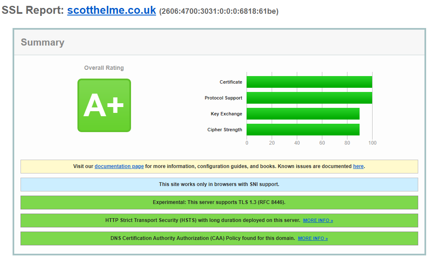Image resolution: width=432 pixels, height=260 pixels.
Task: Click the A+ overall rating badge
Action: coord(104,105)
